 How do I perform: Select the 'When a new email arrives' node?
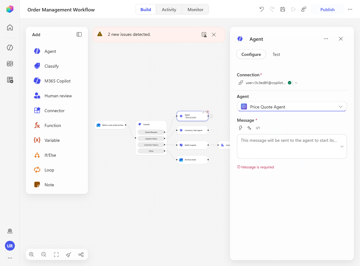tap(110, 125)
